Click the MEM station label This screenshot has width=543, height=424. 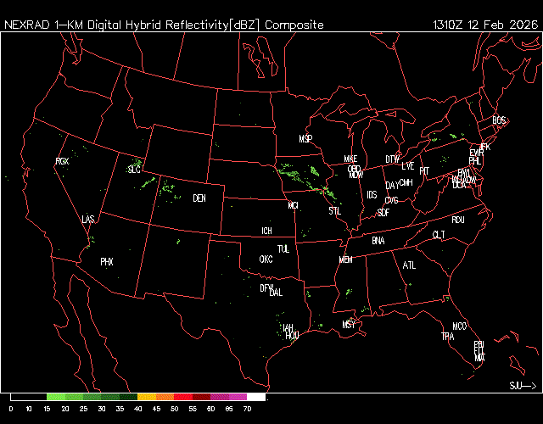(345, 259)
